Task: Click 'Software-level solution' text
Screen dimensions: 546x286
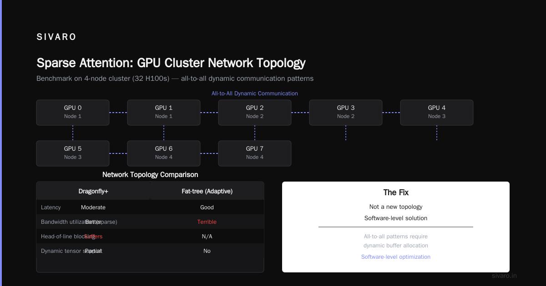Action: (396, 218)
